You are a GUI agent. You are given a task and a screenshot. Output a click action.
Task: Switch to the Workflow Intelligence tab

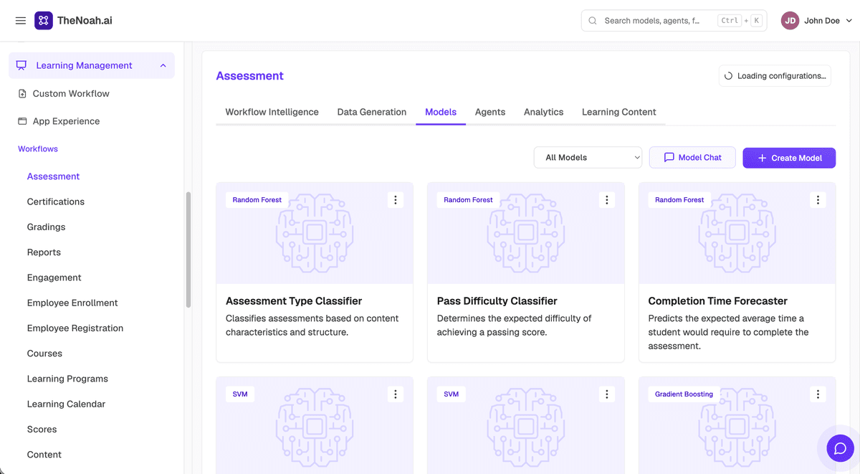(272, 112)
